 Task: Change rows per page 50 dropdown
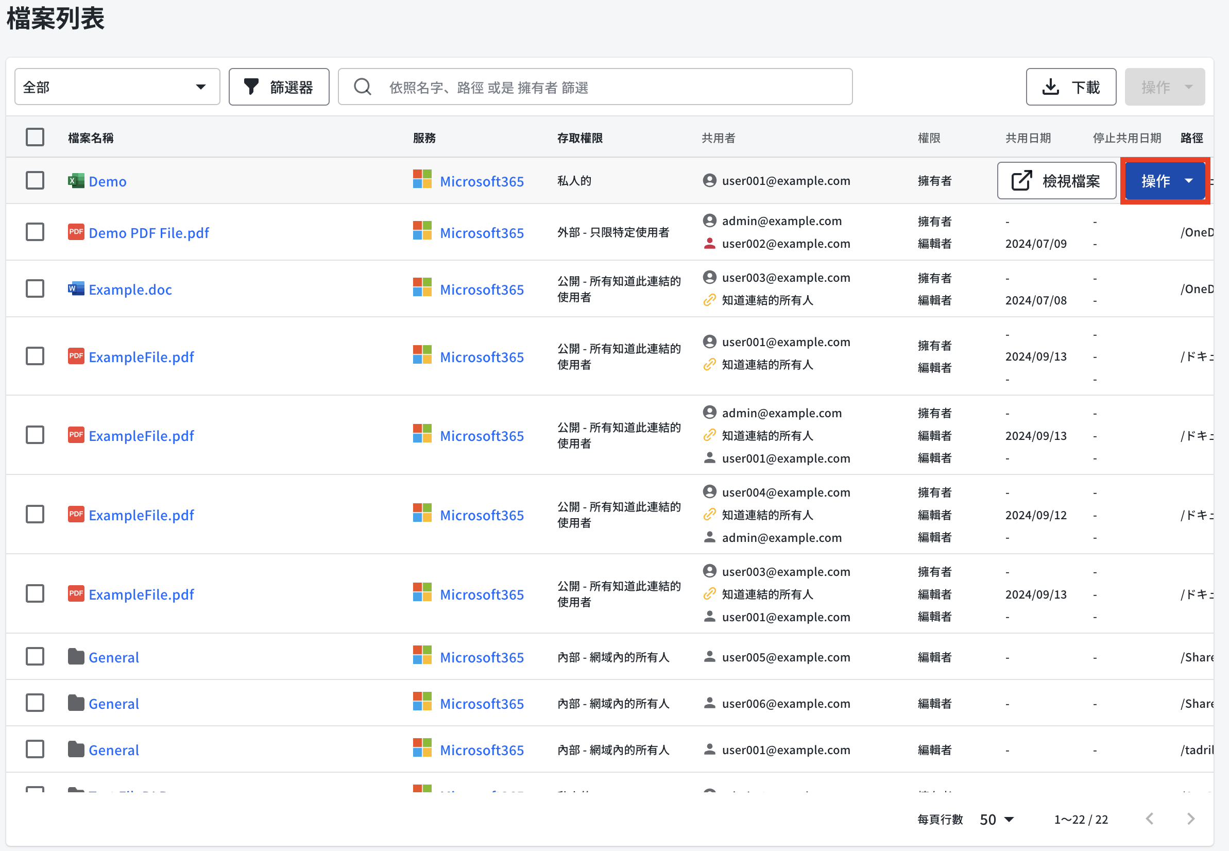997,819
